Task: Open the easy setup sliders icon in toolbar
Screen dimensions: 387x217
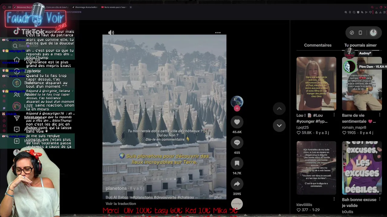Action: [385, 12]
